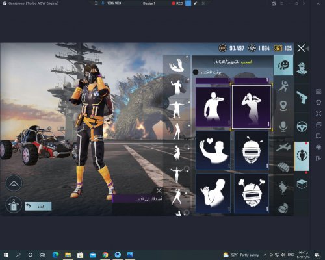The image size is (325, 260).
Task: Select the heart hand gesture emote card
Action: [213, 150]
